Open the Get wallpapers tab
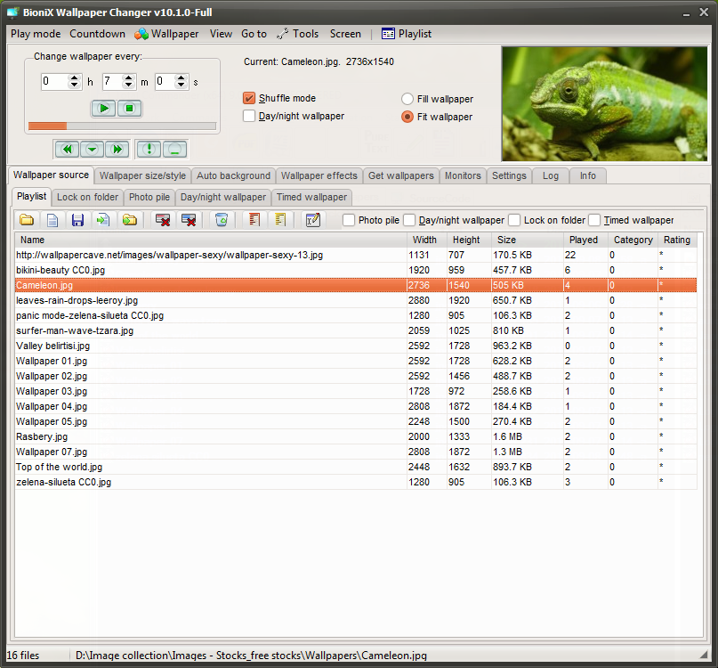The height and width of the screenshot is (668, 718). click(401, 175)
